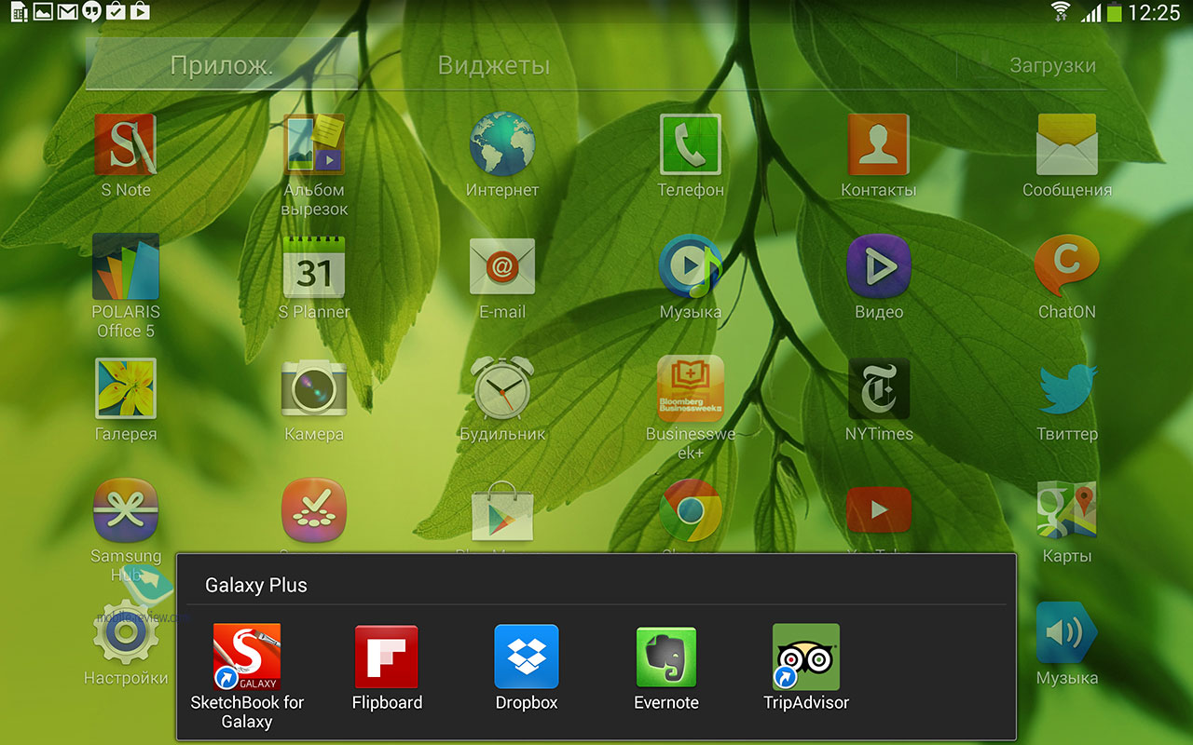Image resolution: width=1193 pixels, height=745 pixels.
Task: Open the Сообщения app
Action: click(x=1067, y=145)
